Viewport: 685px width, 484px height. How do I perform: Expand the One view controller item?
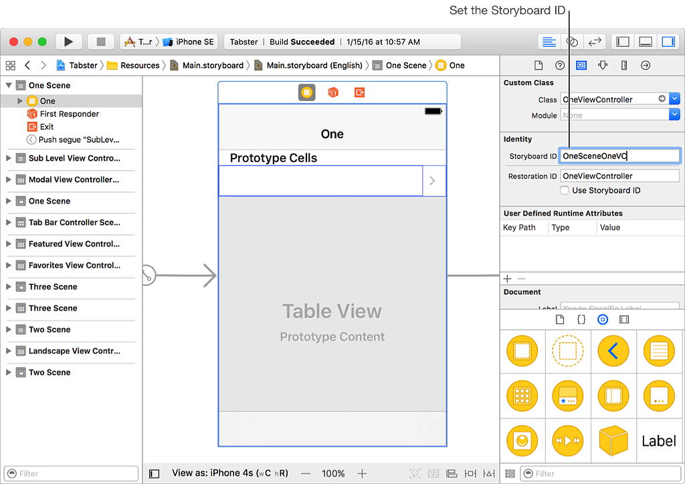19,101
